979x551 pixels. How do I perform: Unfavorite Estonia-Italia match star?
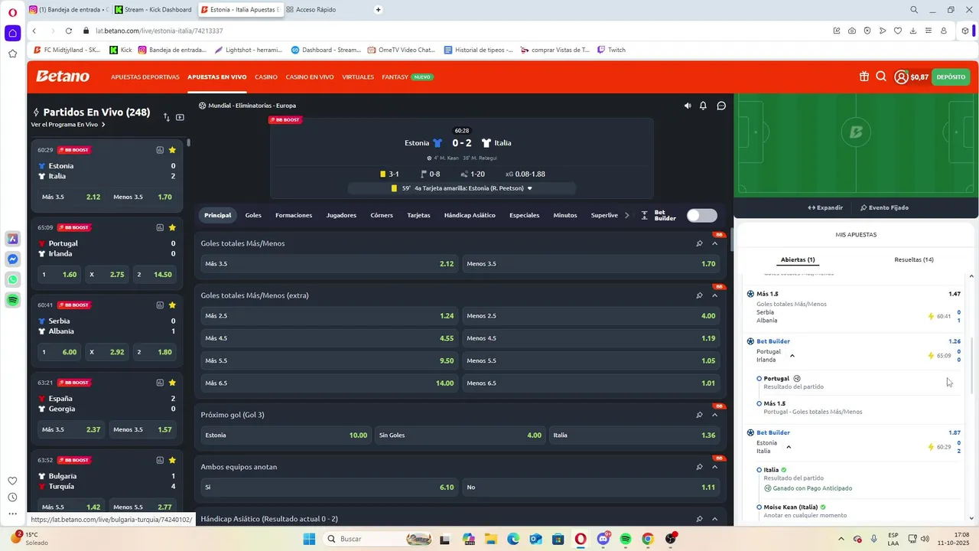173,150
